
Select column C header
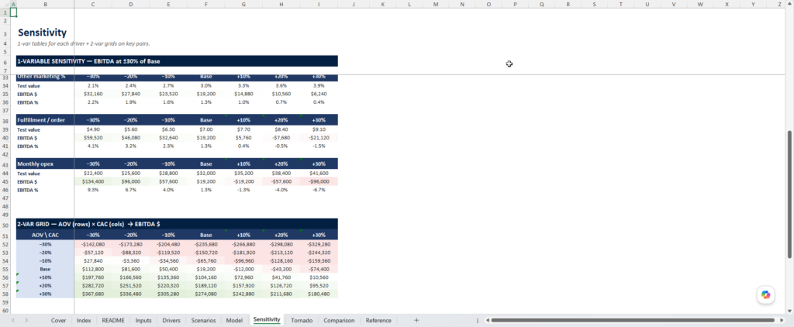[x=93, y=4]
